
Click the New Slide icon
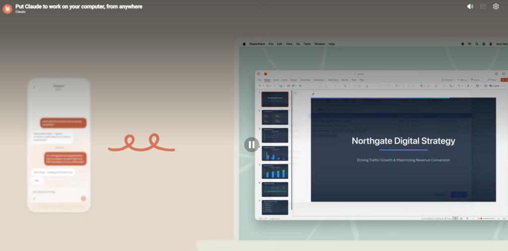point(281,86)
